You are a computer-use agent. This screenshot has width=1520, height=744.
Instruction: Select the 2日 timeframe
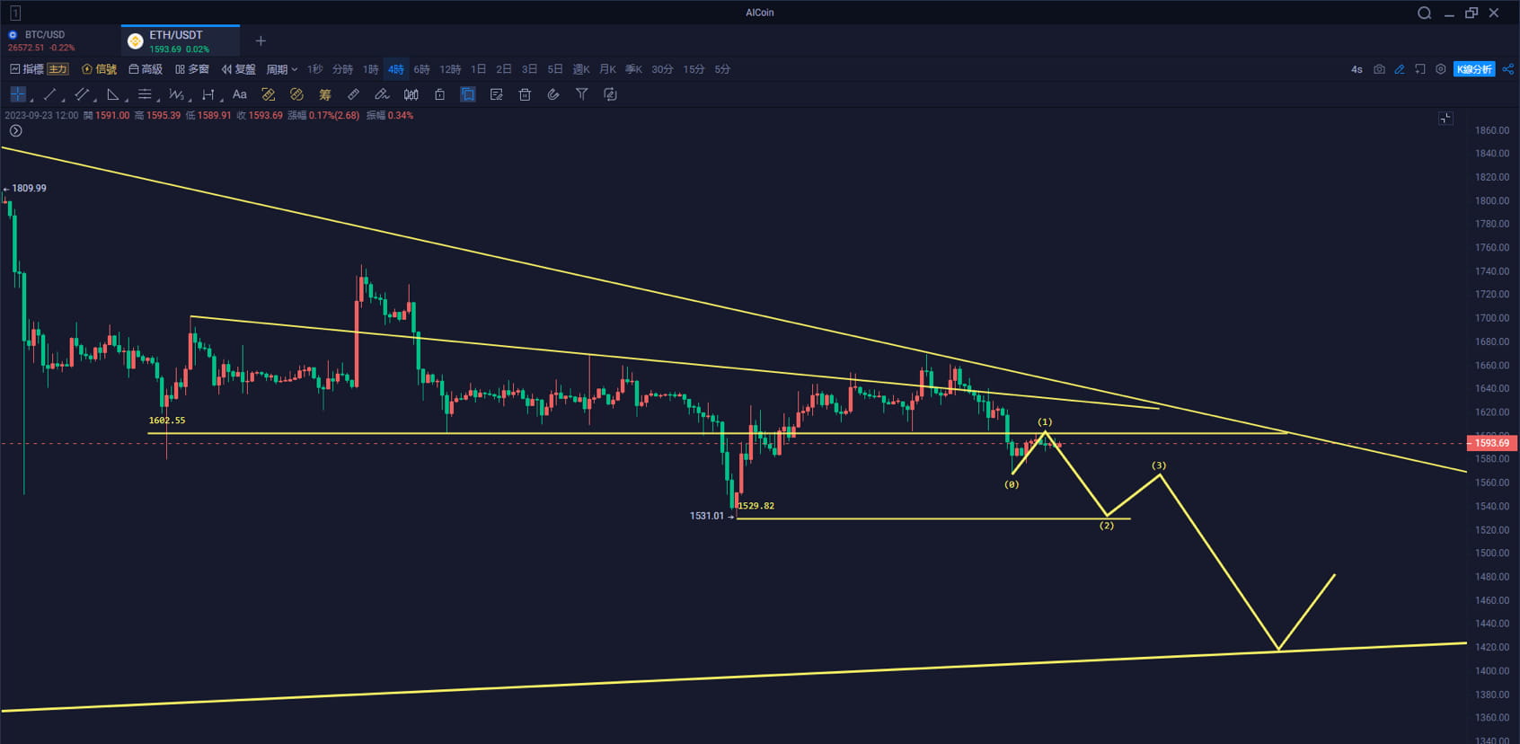(504, 69)
